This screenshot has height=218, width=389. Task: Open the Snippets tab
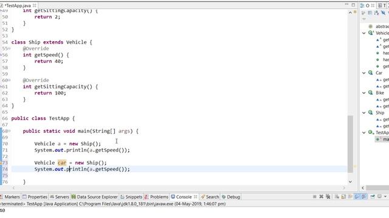coord(131,197)
